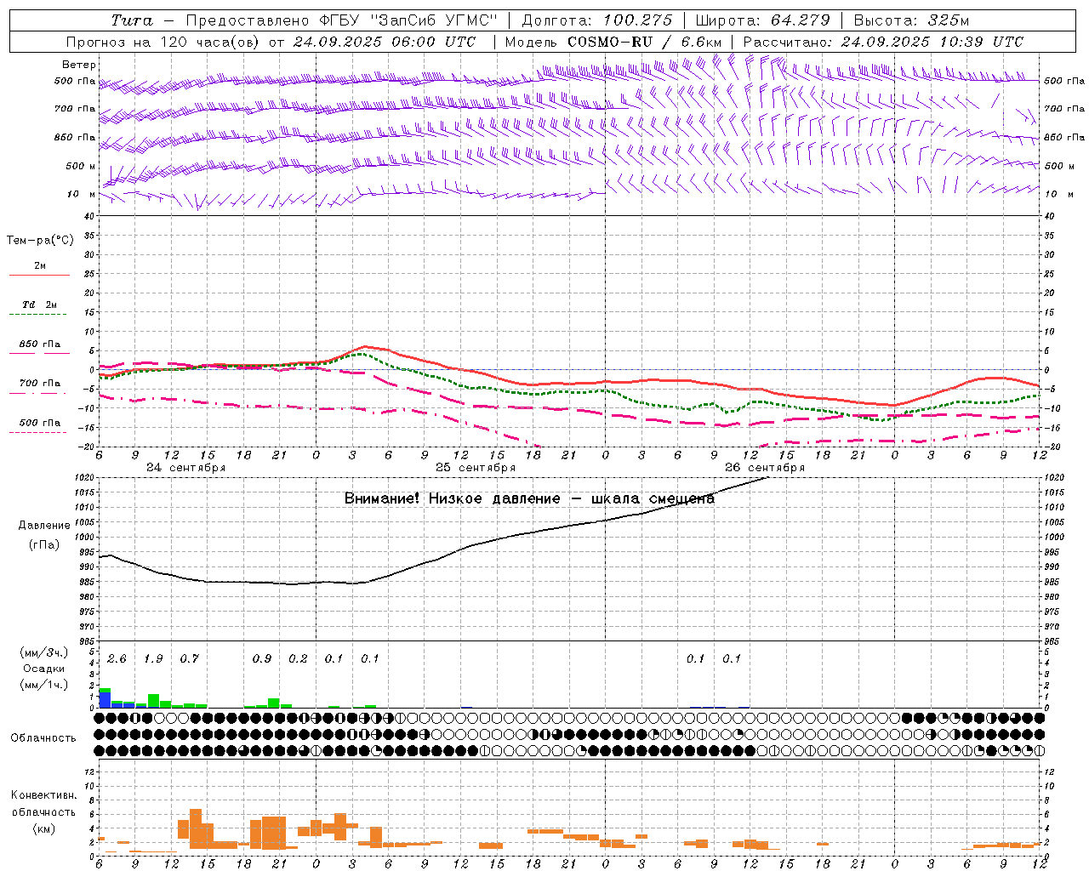Click the "Широта: 64.279" field
This screenshot has height=871, width=1089.
762,20
